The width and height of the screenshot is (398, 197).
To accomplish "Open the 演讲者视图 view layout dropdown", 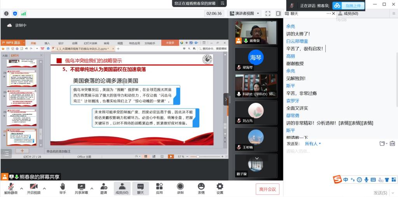I will 244,13.
